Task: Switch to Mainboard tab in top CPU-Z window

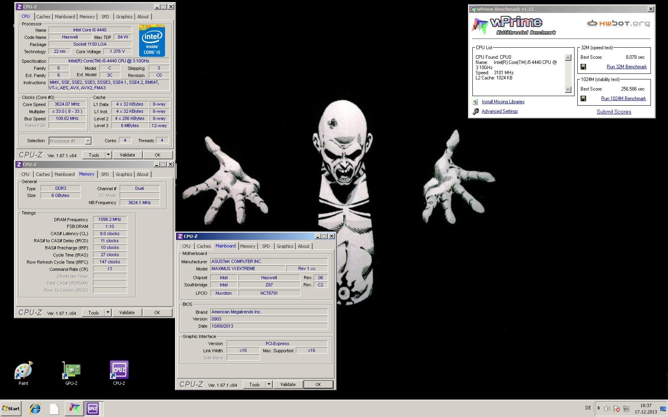Action: pyautogui.click(x=65, y=17)
